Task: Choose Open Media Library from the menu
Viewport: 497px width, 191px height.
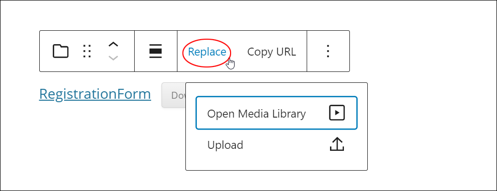Action: [276, 113]
